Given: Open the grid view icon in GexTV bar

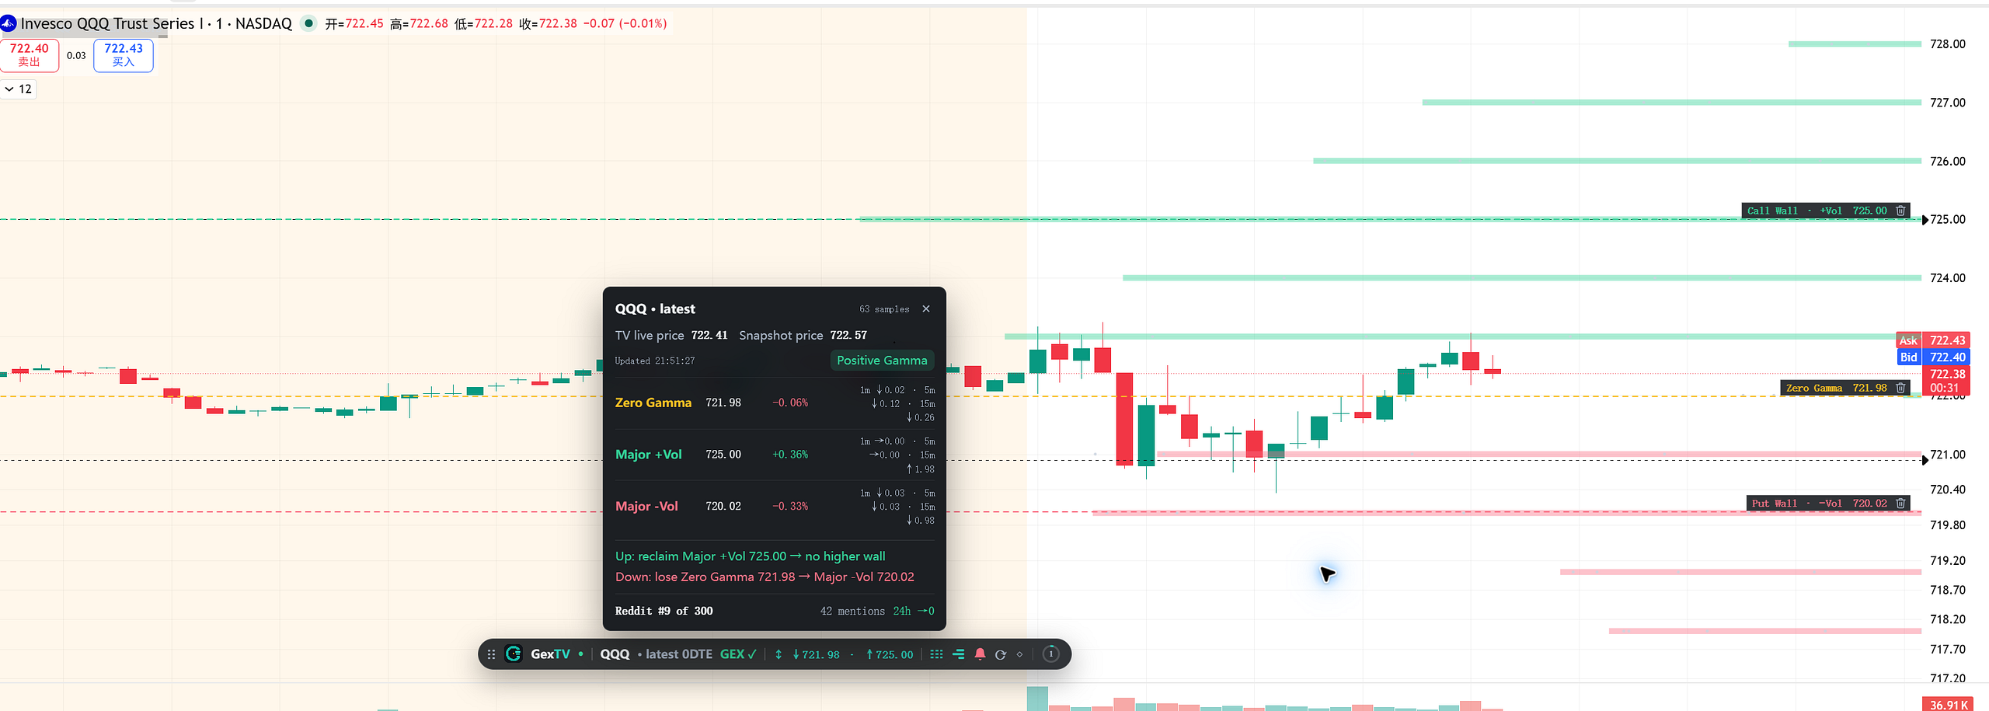Looking at the screenshot, I should [x=937, y=654].
